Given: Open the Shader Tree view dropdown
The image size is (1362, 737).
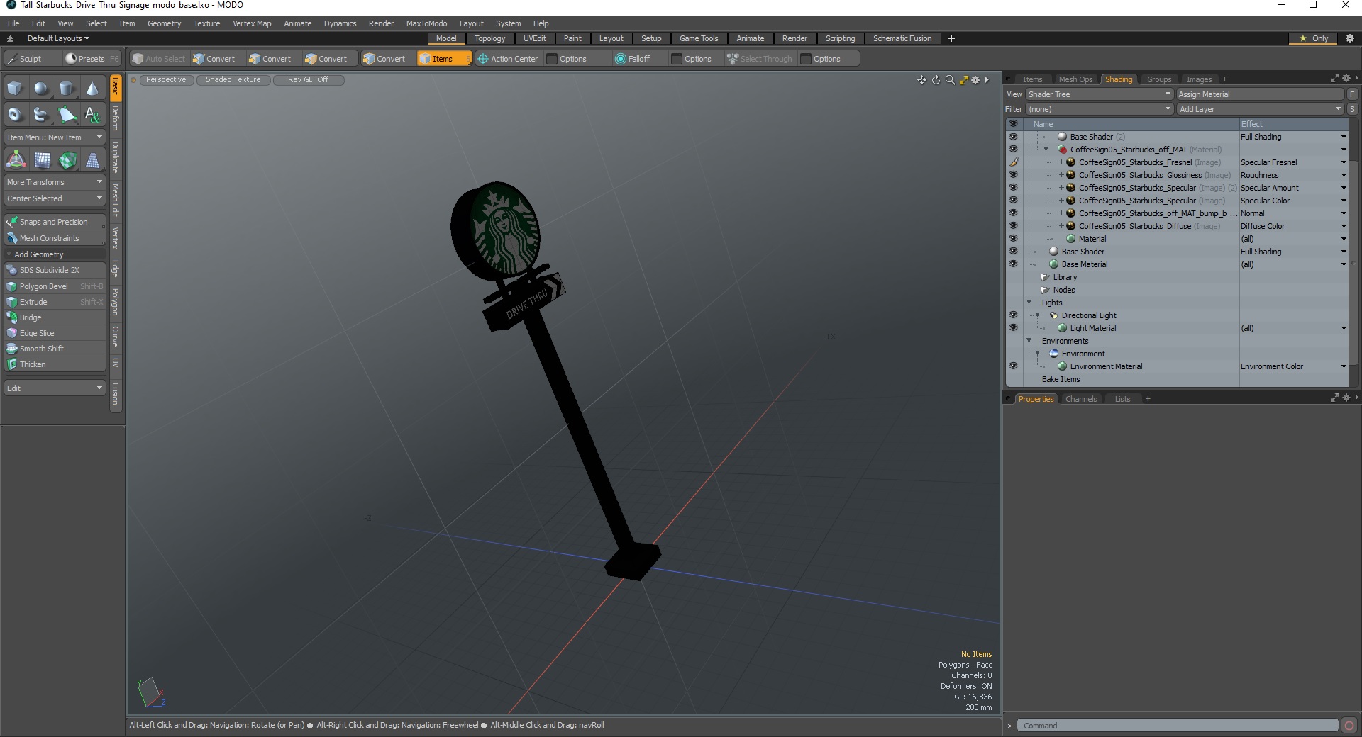Looking at the screenshot, I should point(1099,94).
